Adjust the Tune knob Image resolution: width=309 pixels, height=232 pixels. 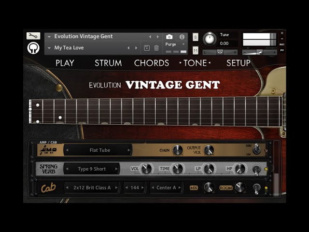pyautogui.click(x=210, y=39)
